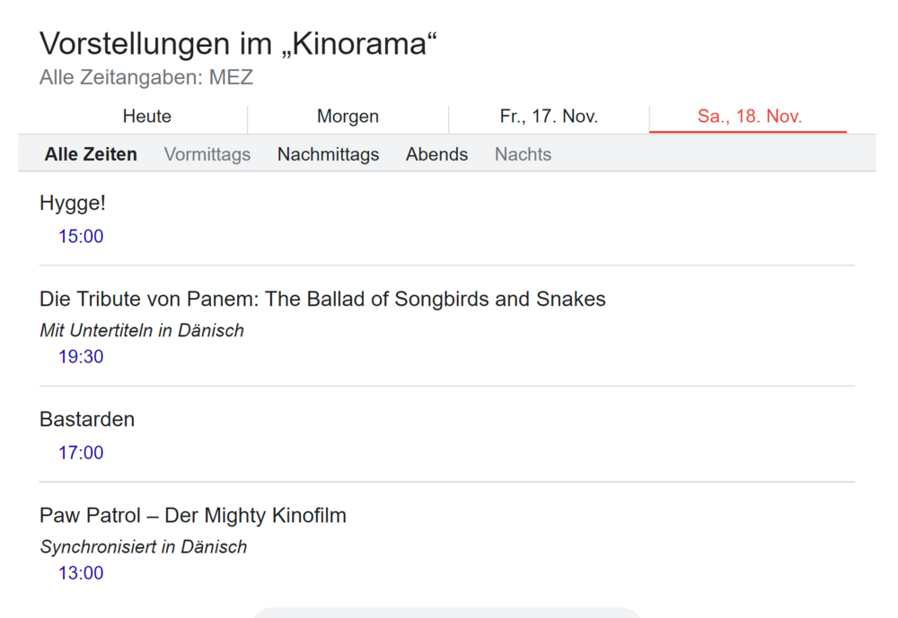The image size is (898, 618).
Task: Show Alle Zeiten showtimes
Action: click(91, 154)
